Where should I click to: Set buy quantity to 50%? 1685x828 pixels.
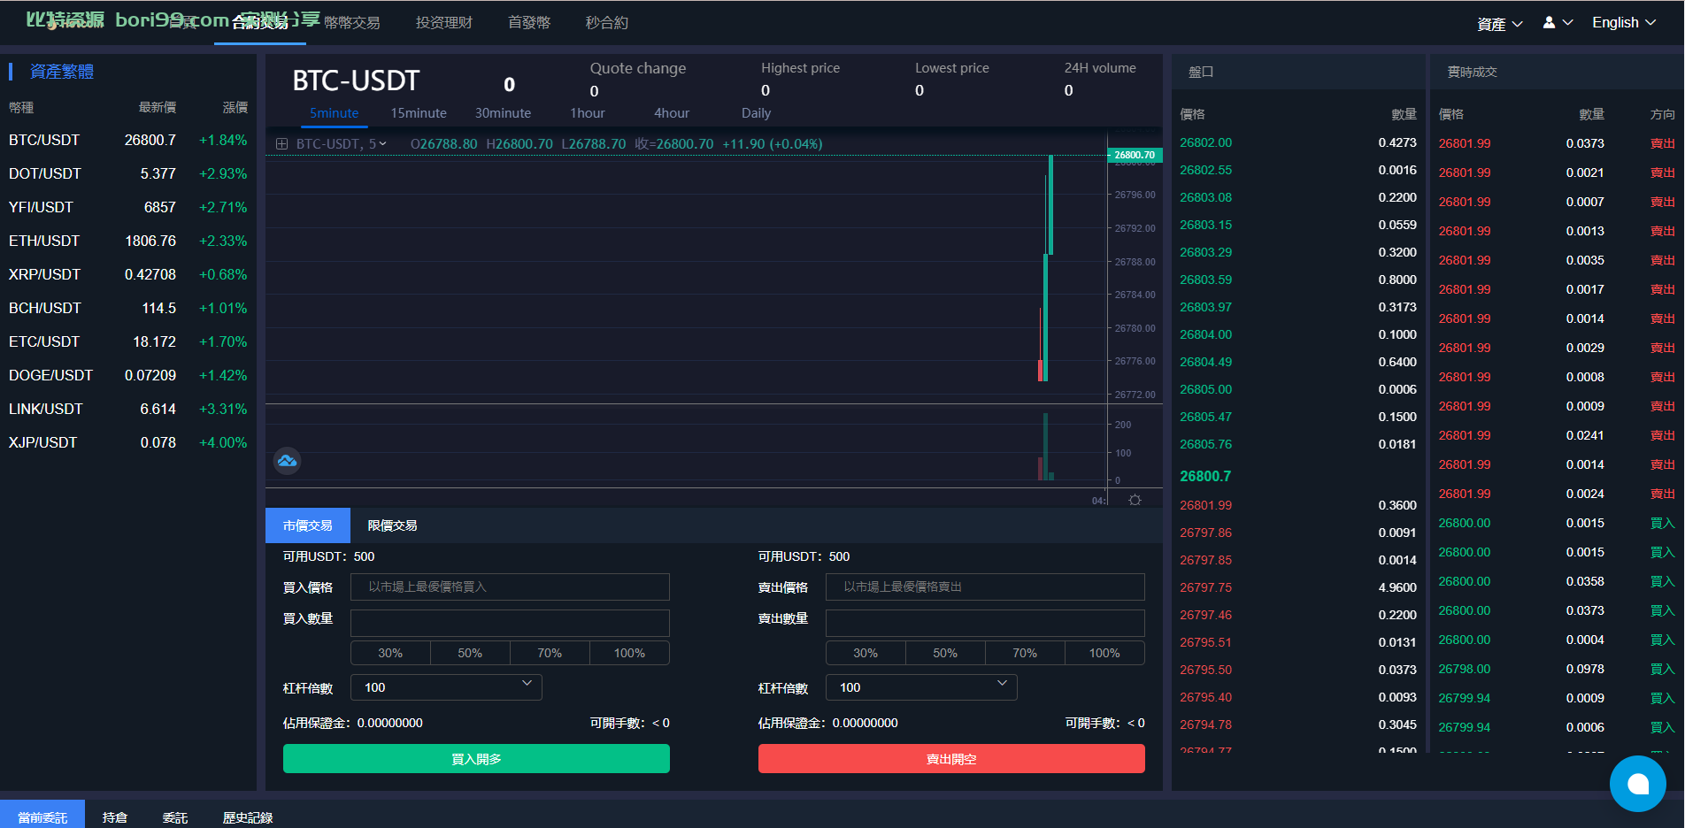[470, 653]
